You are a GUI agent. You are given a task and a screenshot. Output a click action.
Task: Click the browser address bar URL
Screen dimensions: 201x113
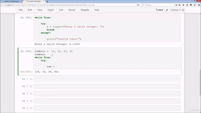tap(51, 5)
